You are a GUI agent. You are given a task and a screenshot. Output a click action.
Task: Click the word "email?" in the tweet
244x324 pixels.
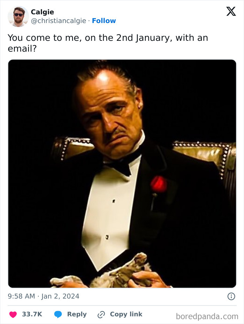22,49
